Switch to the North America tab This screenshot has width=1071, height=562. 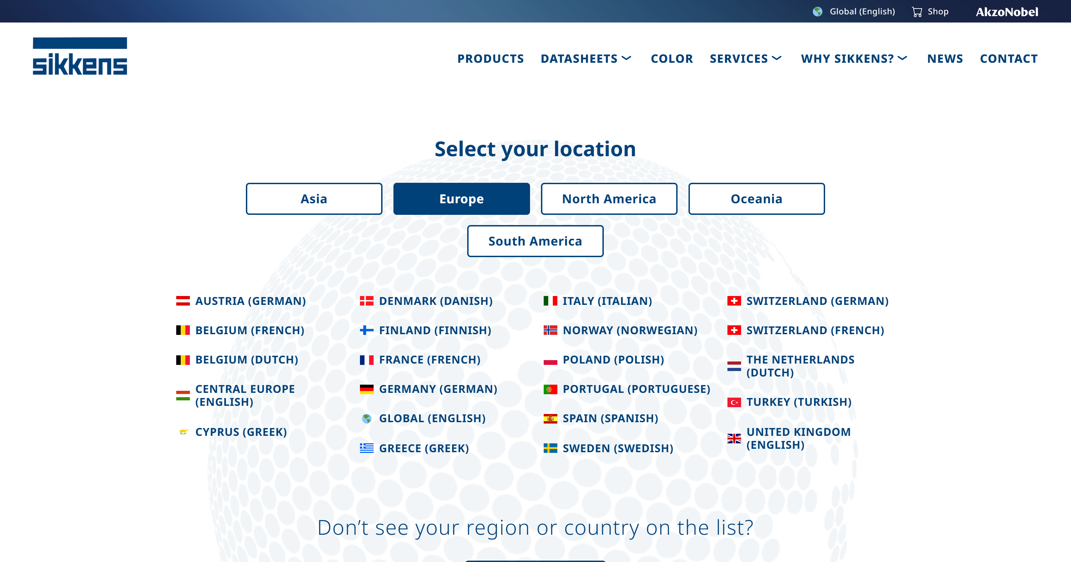(609, 199)
